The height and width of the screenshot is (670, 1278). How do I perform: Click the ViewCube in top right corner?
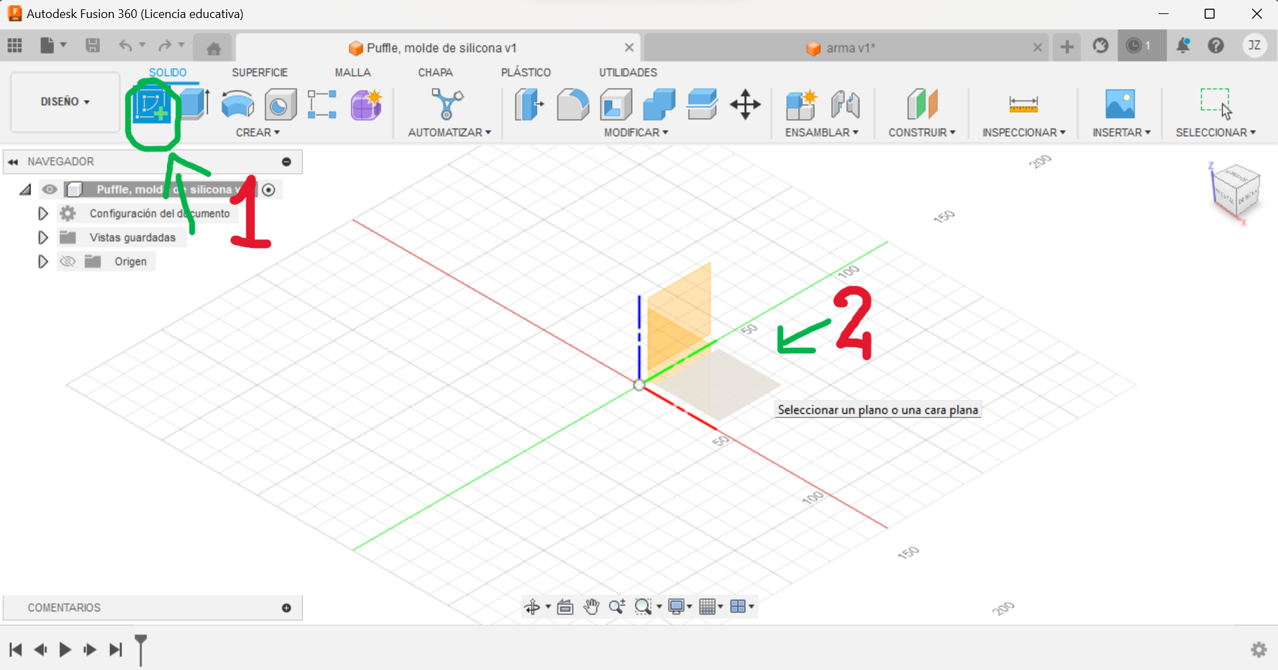pos(1235,192)
